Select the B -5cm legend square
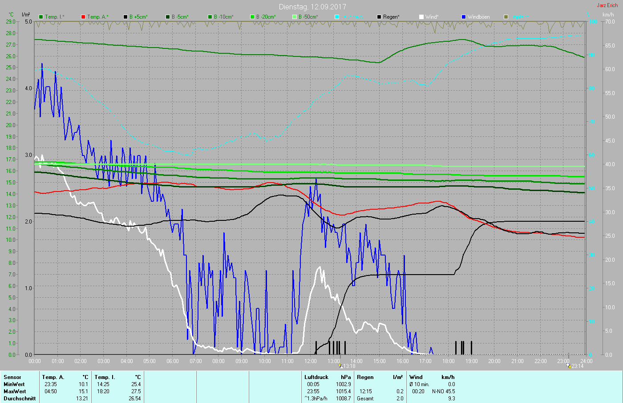The image size is (623, 403). [168, 17]
